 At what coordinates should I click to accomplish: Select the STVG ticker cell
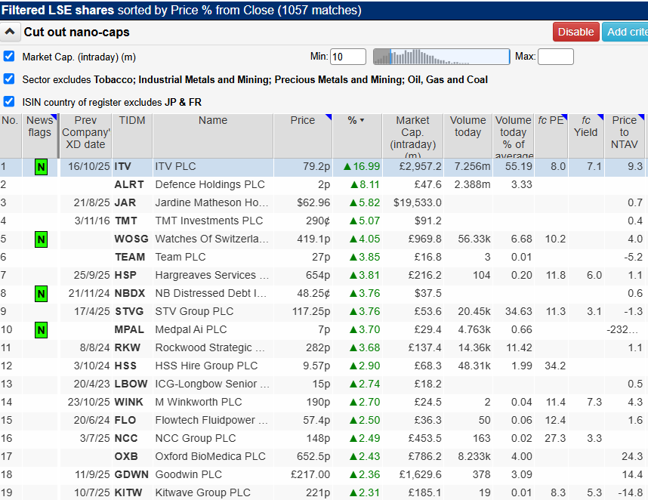(x=132, y=312)
